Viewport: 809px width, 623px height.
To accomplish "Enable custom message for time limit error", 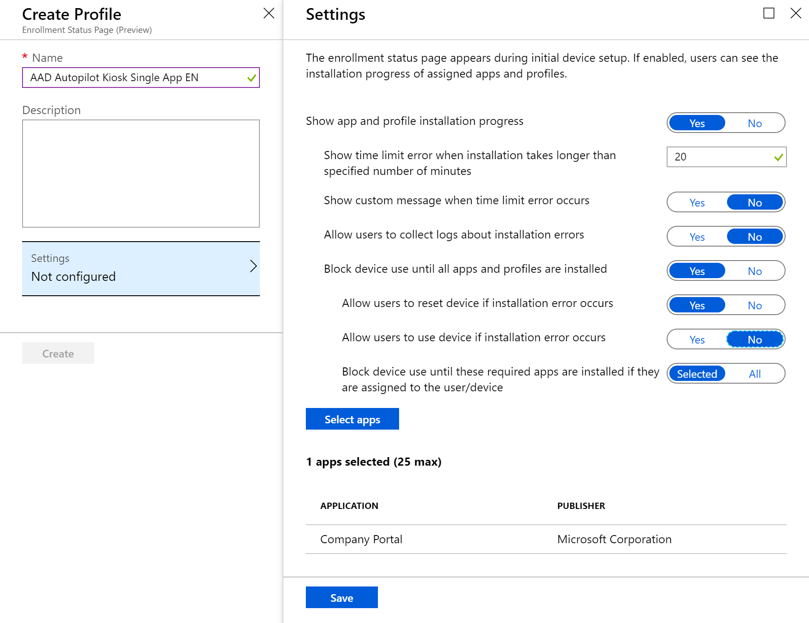I will [697, 202].
